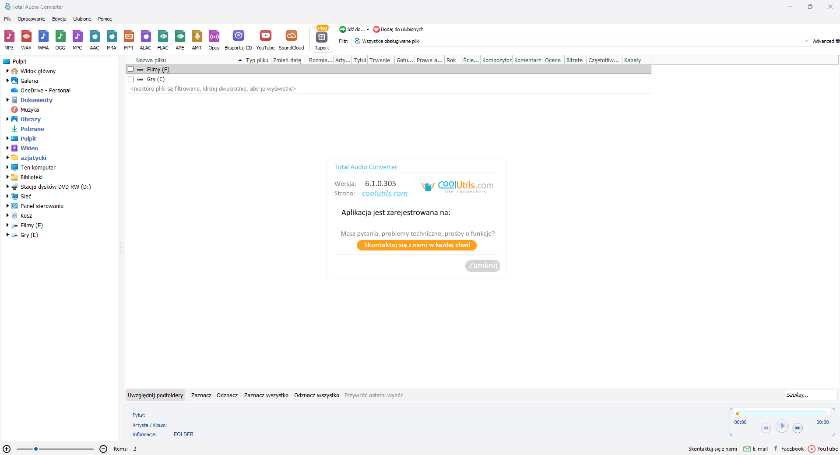
Task: Play audio in the preview player
Action: coord(782,426)
